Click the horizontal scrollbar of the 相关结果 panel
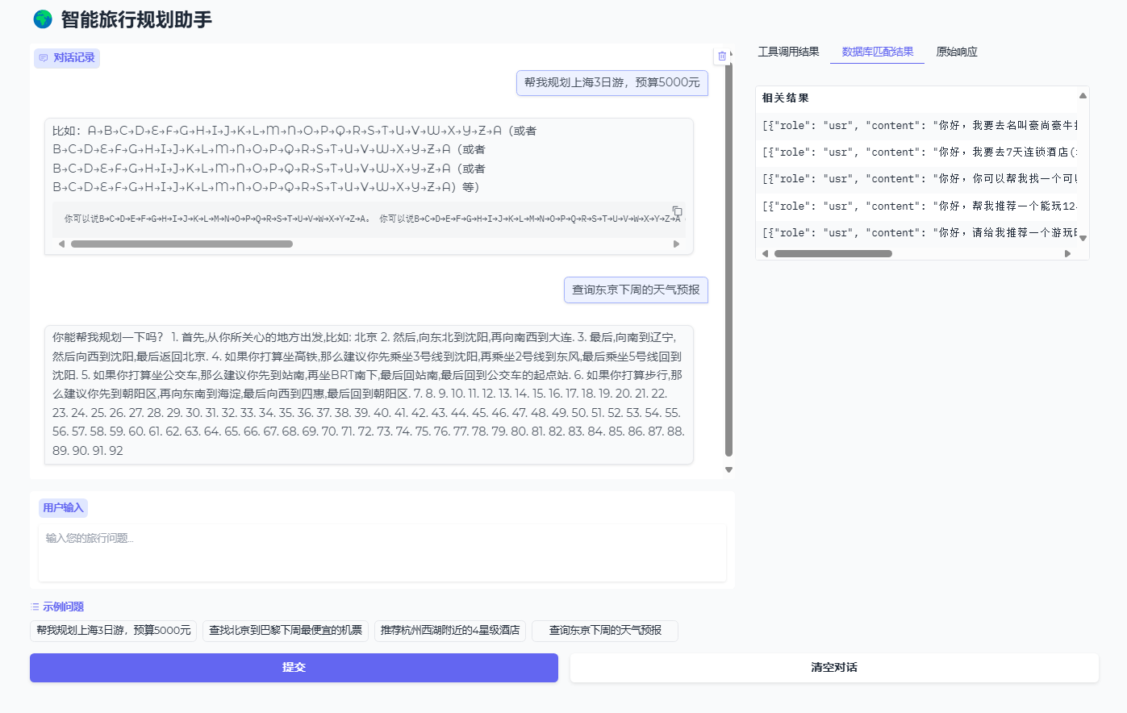The height and width of the screenshot is (713, 1127). click(833, 253)
